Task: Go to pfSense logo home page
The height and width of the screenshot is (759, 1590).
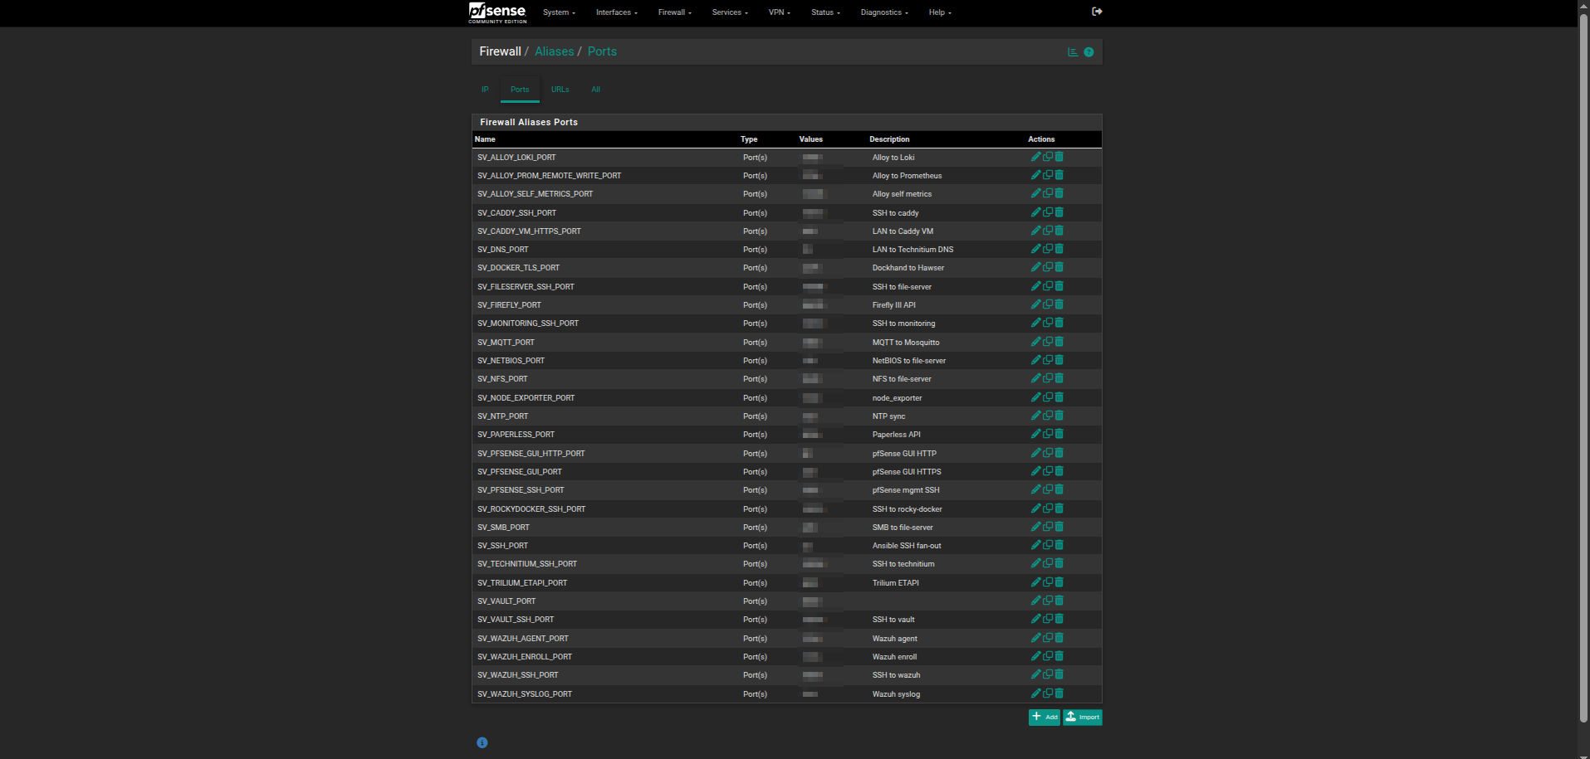Action: coord(497,12)
